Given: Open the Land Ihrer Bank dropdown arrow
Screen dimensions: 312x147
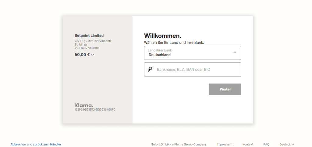Looking at the screenshot, I should point(235,53).
